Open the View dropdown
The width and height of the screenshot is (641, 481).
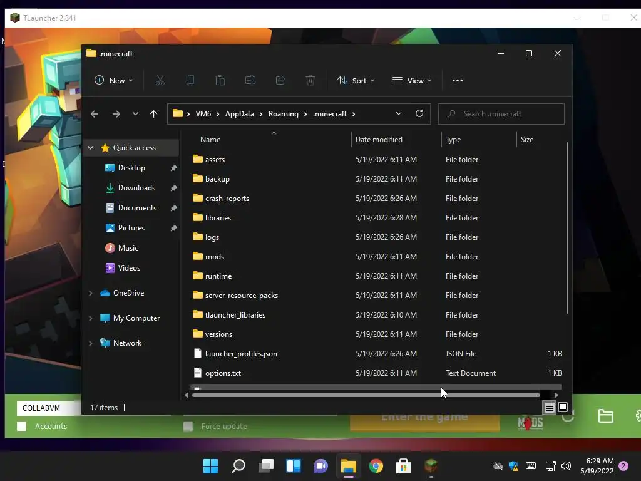tap(412, 81)
